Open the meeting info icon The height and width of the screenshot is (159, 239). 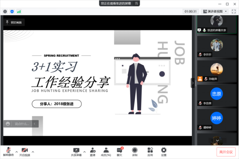click(5, 11)
